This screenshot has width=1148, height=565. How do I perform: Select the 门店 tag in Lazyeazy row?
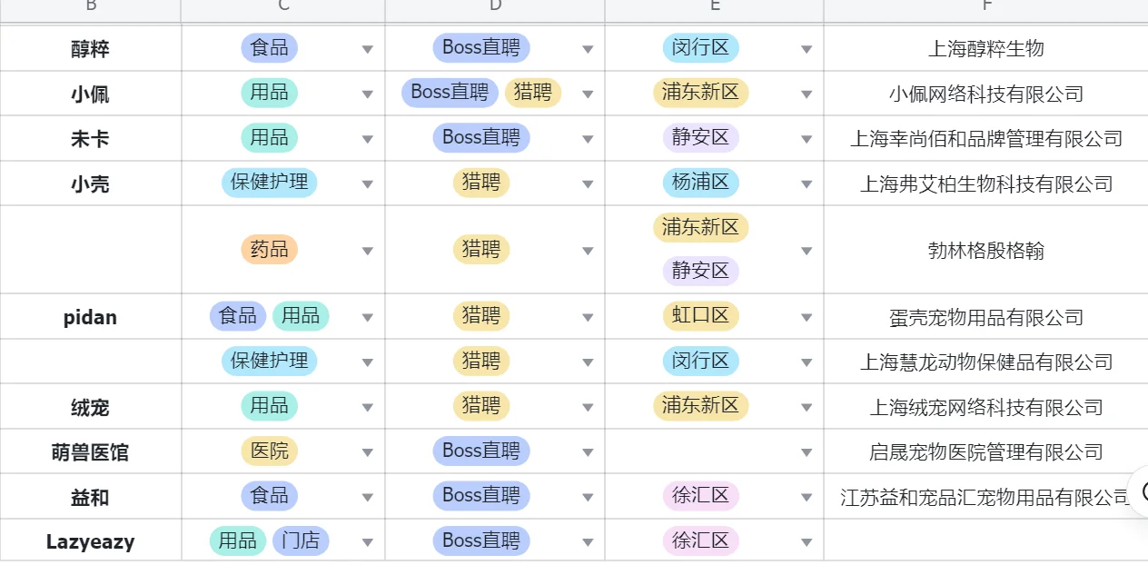click(x=301, y=541)
